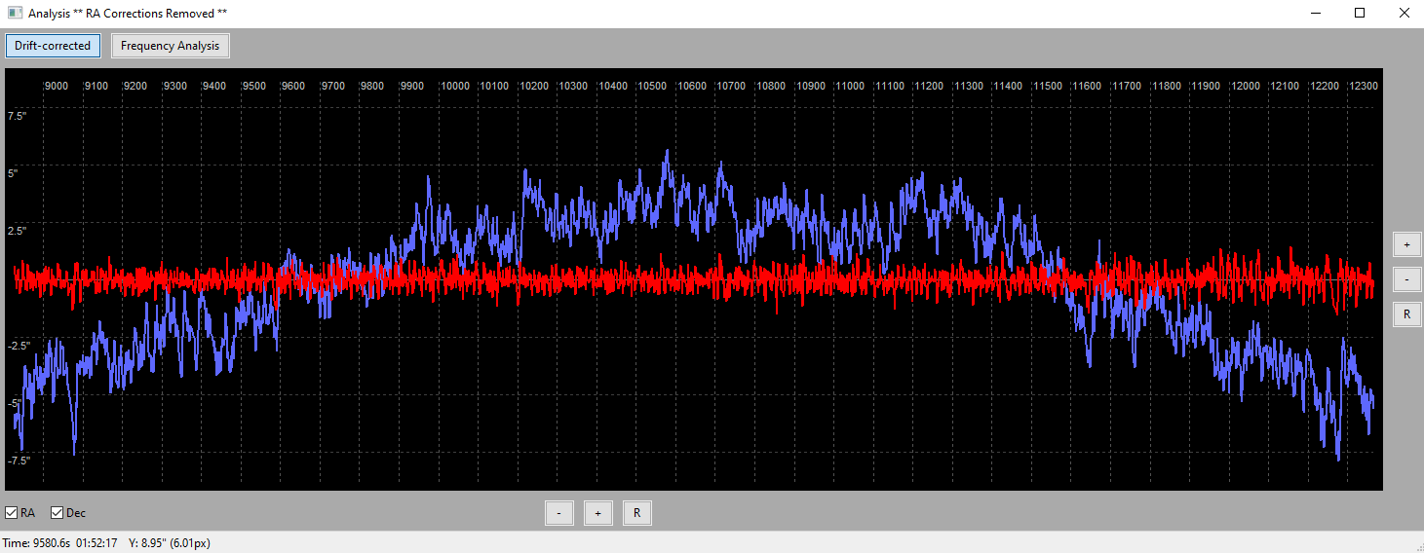This screenshot has width=1424, height=553.
Task: Click the blue RA peak near 10550 seconds
Action: click(667, 152)
